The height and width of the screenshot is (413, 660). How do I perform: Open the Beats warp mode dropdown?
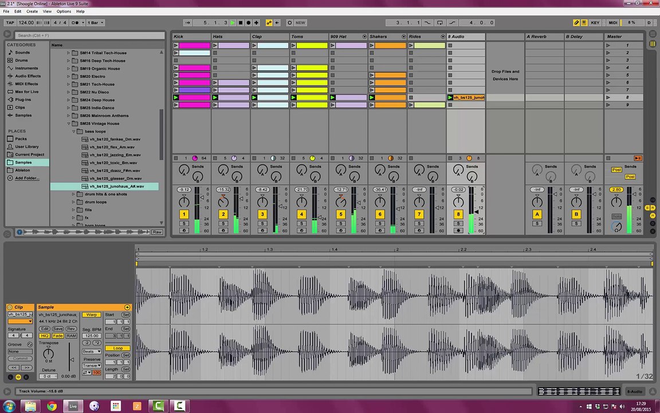[x=91, y=352]
